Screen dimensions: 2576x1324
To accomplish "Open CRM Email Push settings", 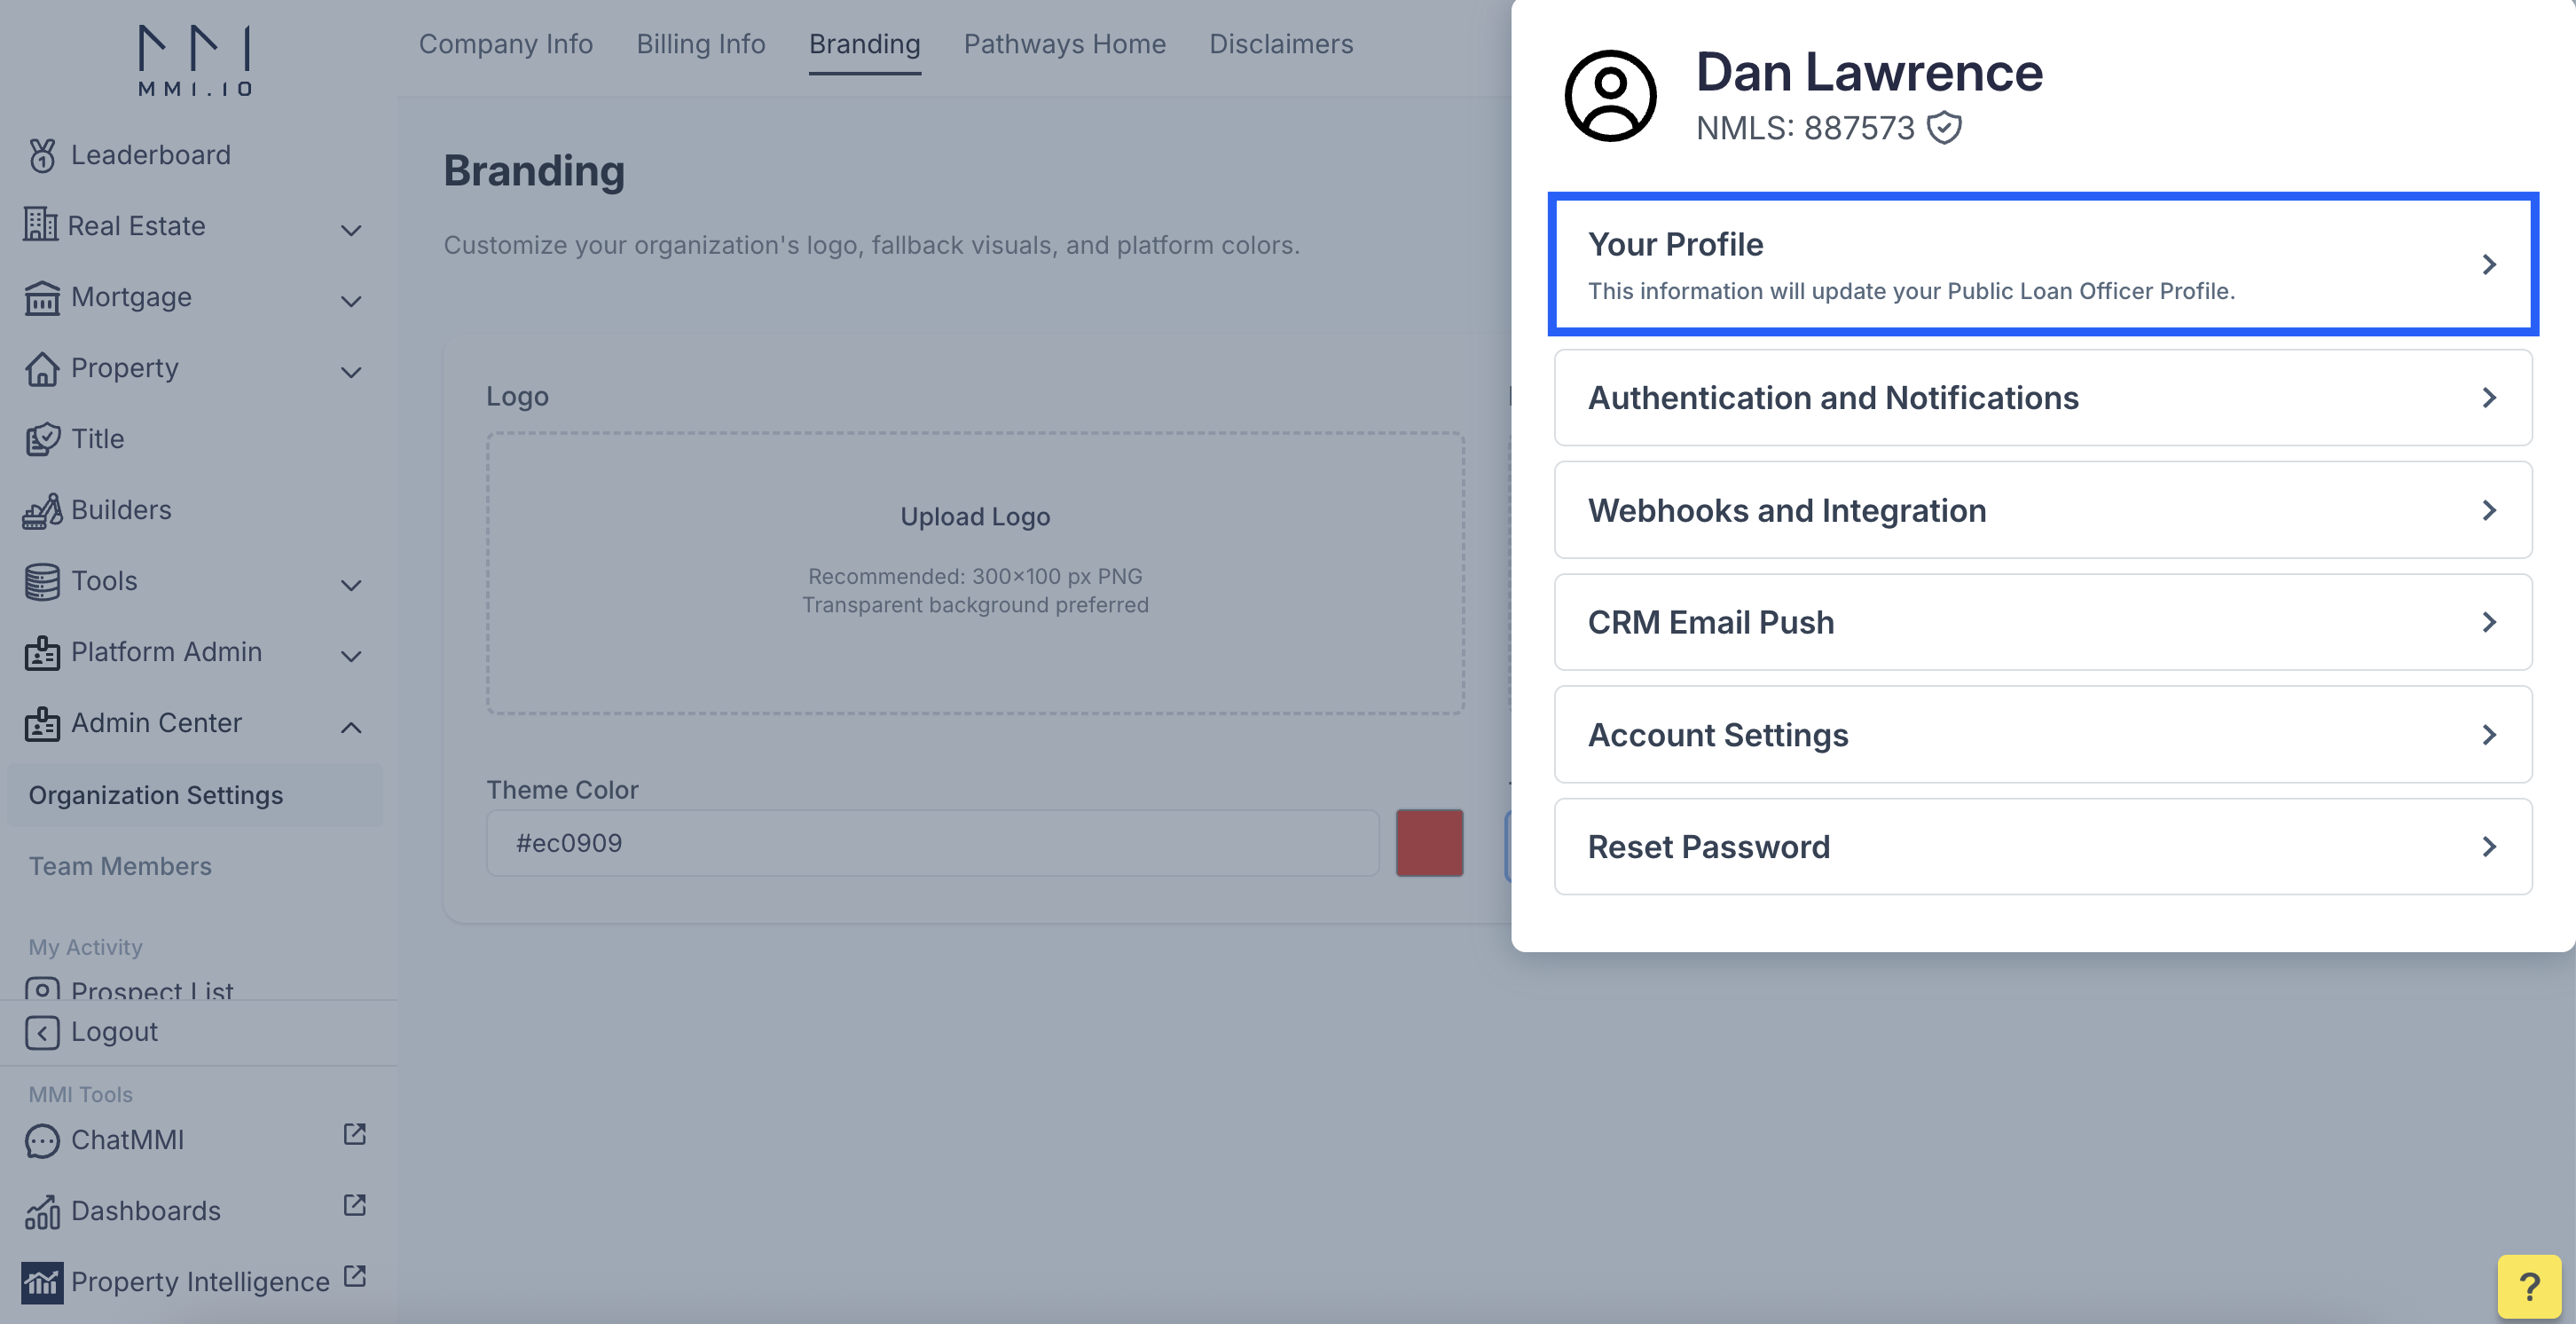I will 2043,622.
